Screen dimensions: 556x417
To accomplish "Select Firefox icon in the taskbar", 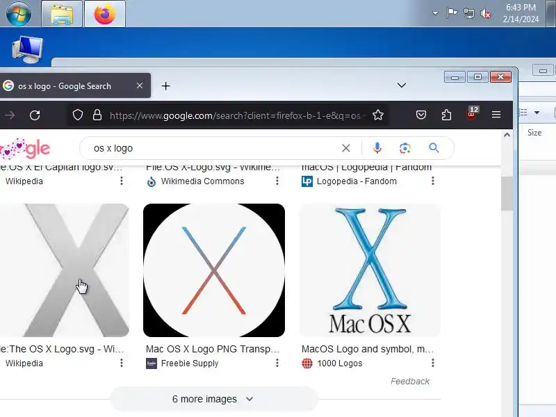I will tap(105, 13).
